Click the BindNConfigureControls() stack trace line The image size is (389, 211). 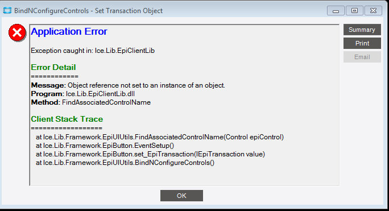(125, 163)
